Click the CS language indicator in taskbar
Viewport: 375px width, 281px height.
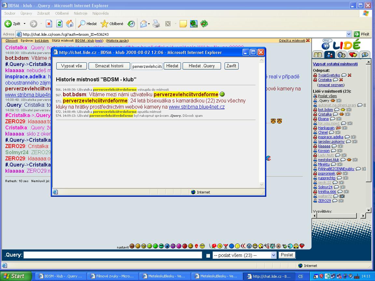pyautogui.click(x=300, y=276)
